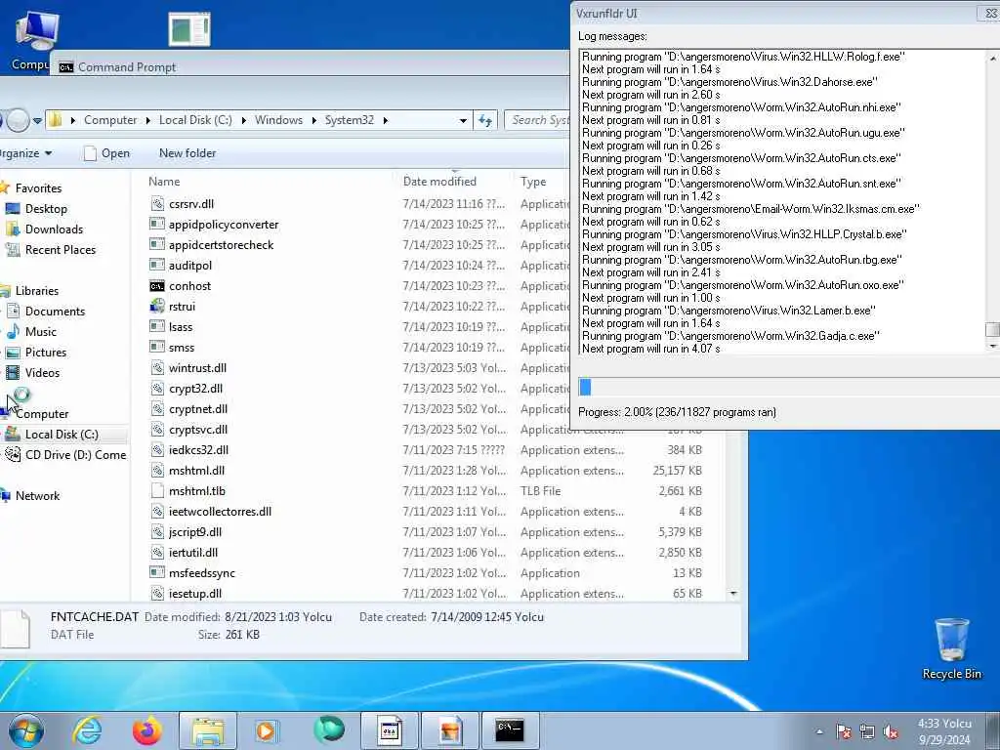Select Local Disk (C:) in navigation pane
This screenshot has width=1000, height=750.
(62, 435)
